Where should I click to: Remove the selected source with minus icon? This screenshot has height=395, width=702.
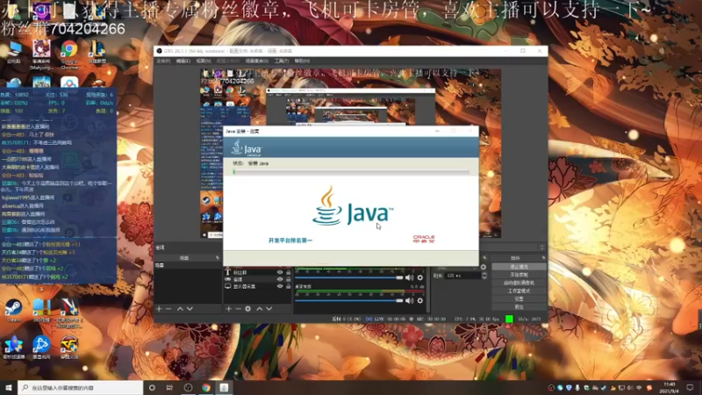click(x=238, y=309)
